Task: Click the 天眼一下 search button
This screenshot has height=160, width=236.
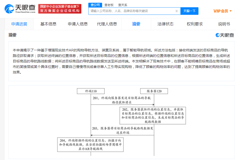Action: 189,11
